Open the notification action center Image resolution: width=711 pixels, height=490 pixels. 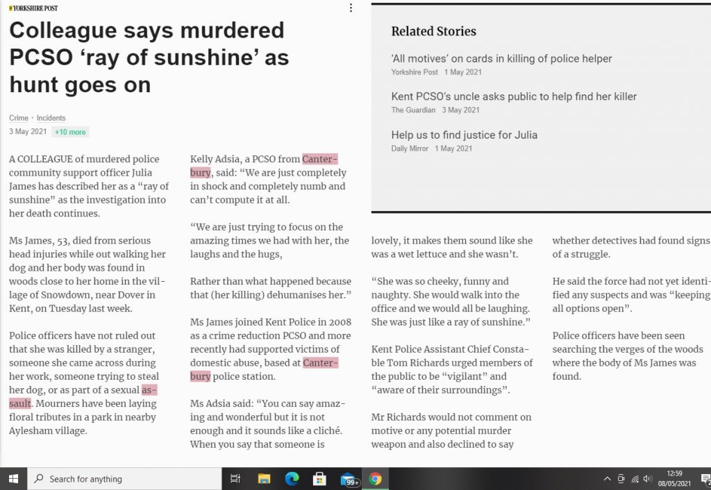(705, 478)
